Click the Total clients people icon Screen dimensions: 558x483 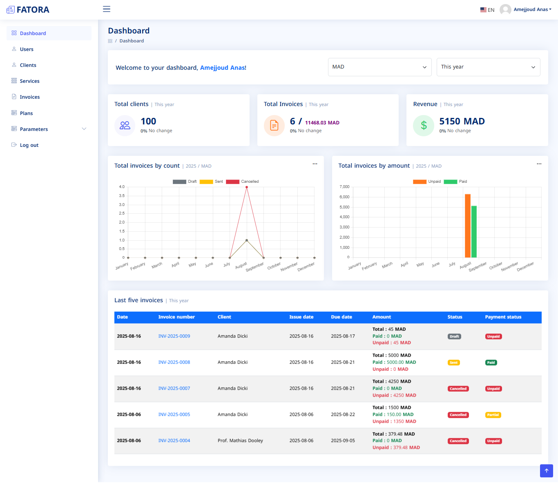(x=125, y=126)
